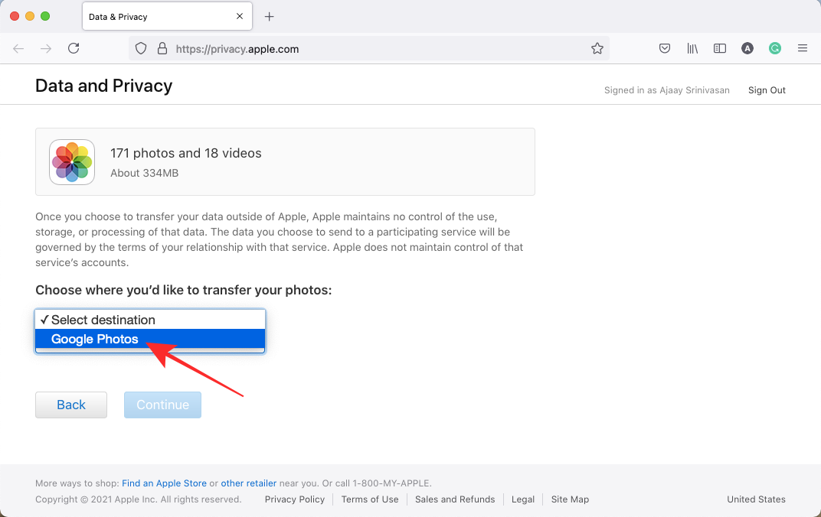The width and height of the screenshot is (821, 517).
Task: Pick the Select destination option
Action: pos(150,320)
